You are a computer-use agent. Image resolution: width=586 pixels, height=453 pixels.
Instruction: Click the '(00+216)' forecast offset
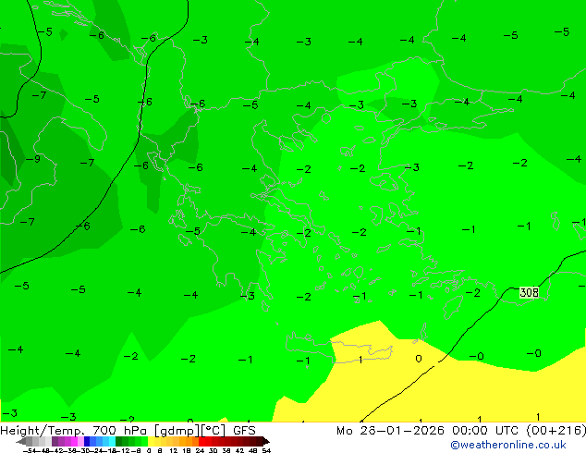pyautogui.click(x=556, y=431)
